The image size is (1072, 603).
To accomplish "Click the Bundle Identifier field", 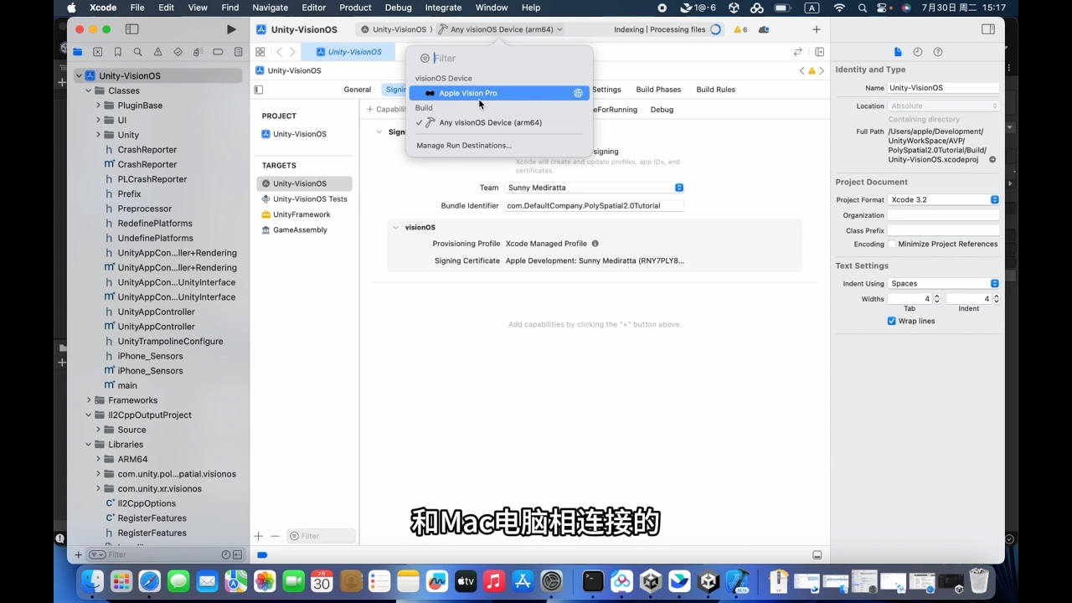I will coord(595,205).
